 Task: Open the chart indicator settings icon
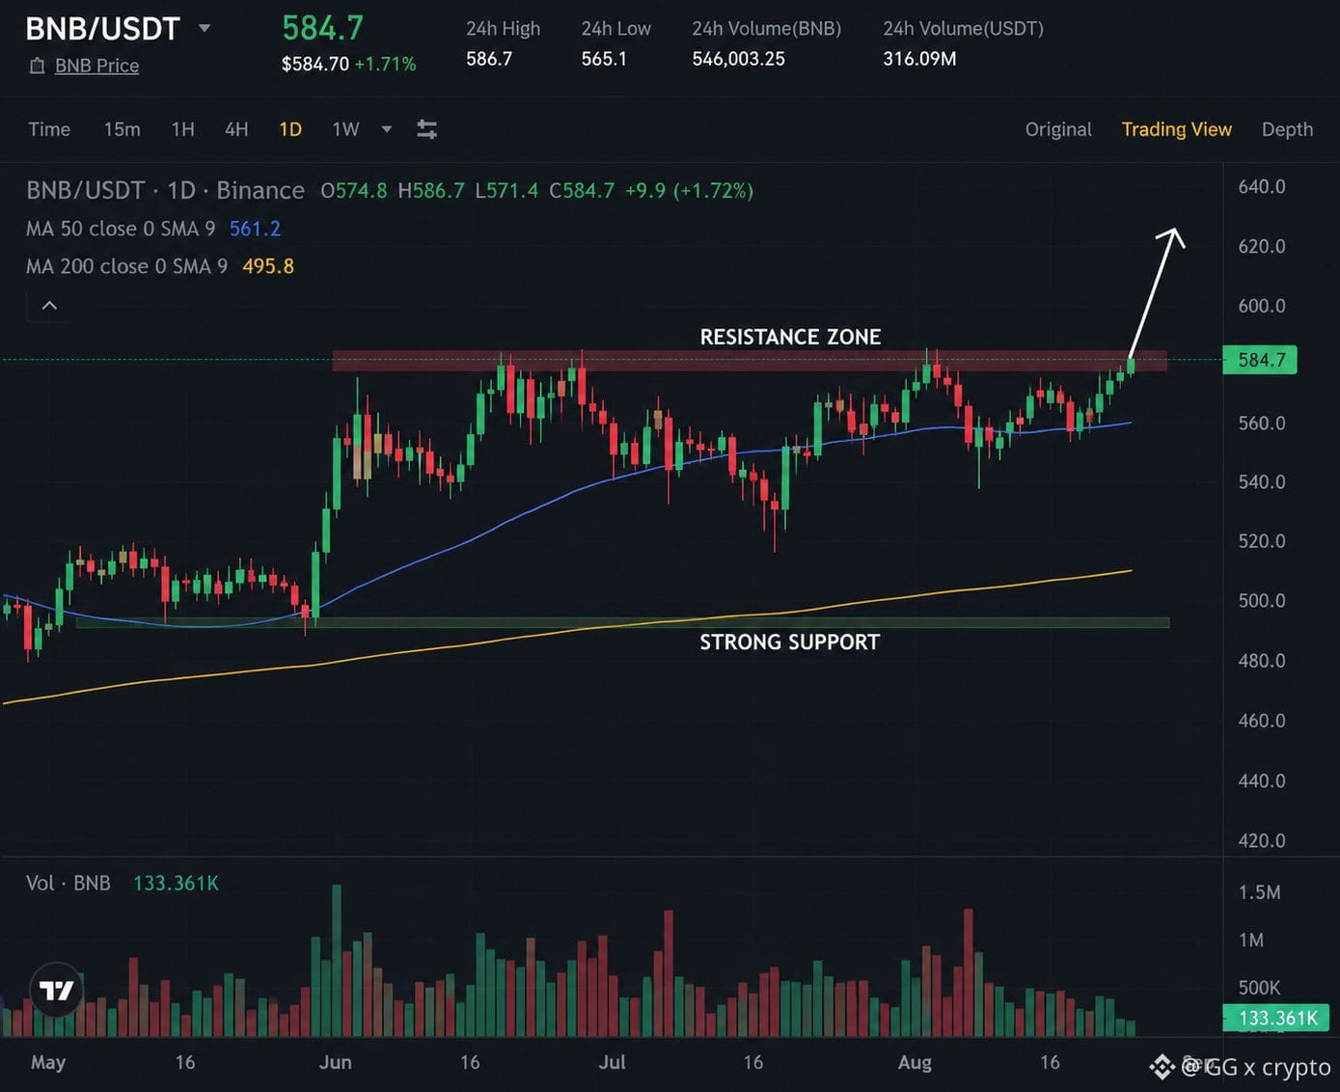coord(426,129)
